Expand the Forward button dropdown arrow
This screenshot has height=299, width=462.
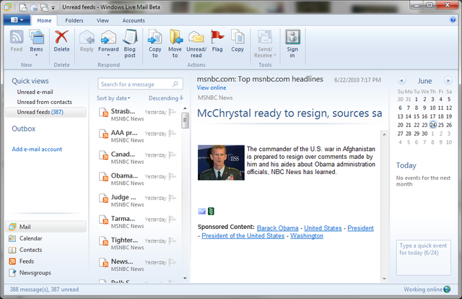click(108, 56)
